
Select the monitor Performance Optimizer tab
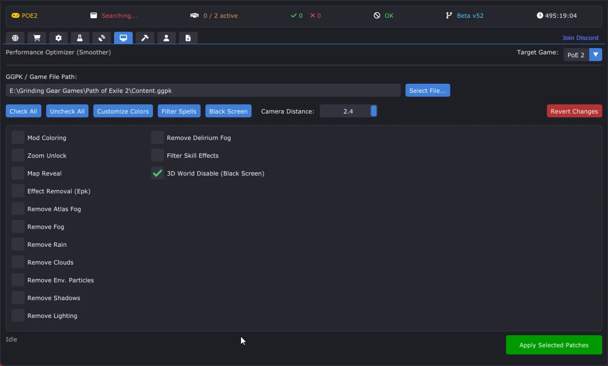tap(123, 38)
